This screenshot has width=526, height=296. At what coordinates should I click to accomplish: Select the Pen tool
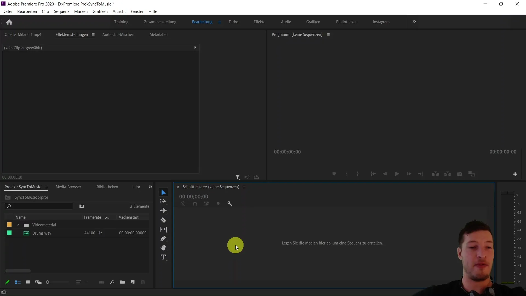(x=163, y=239)
